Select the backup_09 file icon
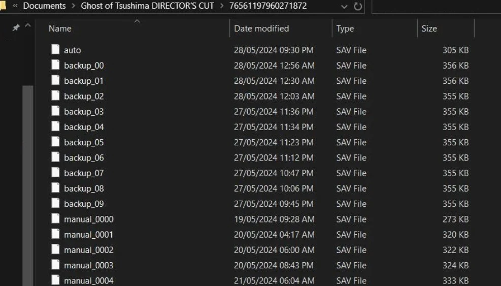 click(55, 204)
